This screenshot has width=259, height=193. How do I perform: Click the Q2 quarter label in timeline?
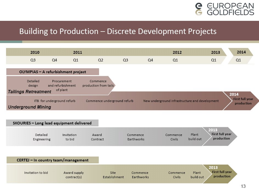click(x=101, y=60)
